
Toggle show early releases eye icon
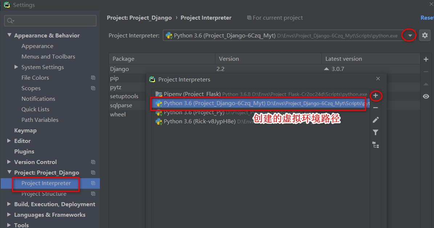426,96
